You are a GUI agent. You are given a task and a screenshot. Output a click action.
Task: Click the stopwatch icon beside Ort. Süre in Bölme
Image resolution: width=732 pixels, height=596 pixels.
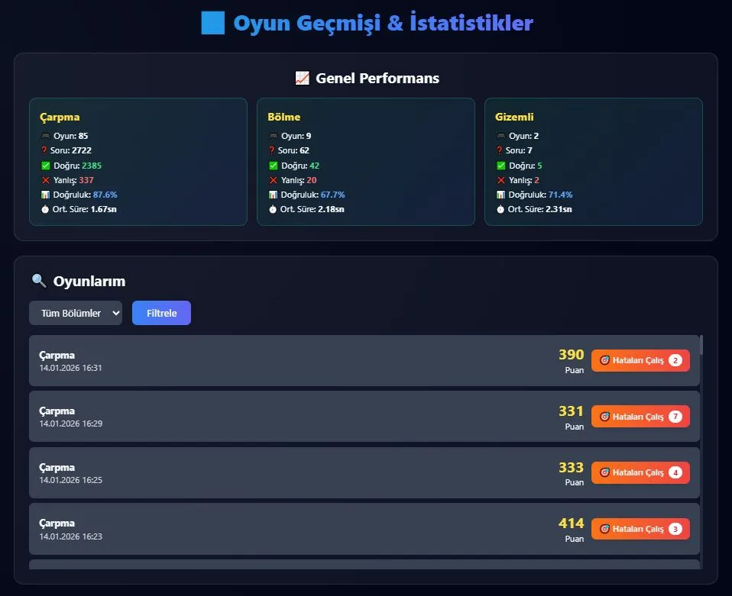pyautogui.click(x=273, y=209)
